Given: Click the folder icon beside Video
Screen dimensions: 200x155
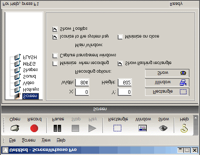Looking at the screenshot, I should click(x=18, y=83).
